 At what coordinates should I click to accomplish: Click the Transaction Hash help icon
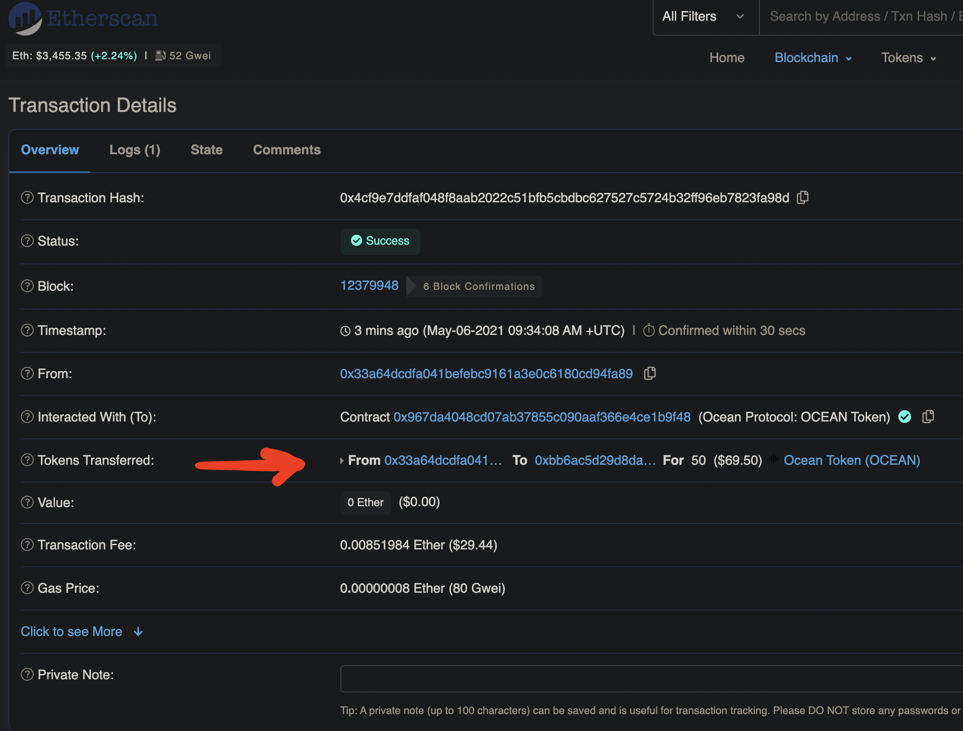tap(27, 198)
